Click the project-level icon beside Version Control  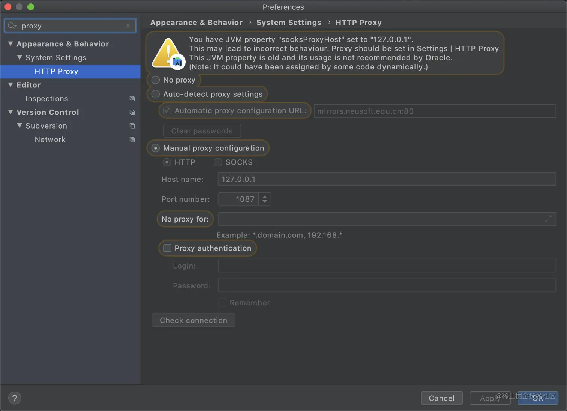click(132, 112)
